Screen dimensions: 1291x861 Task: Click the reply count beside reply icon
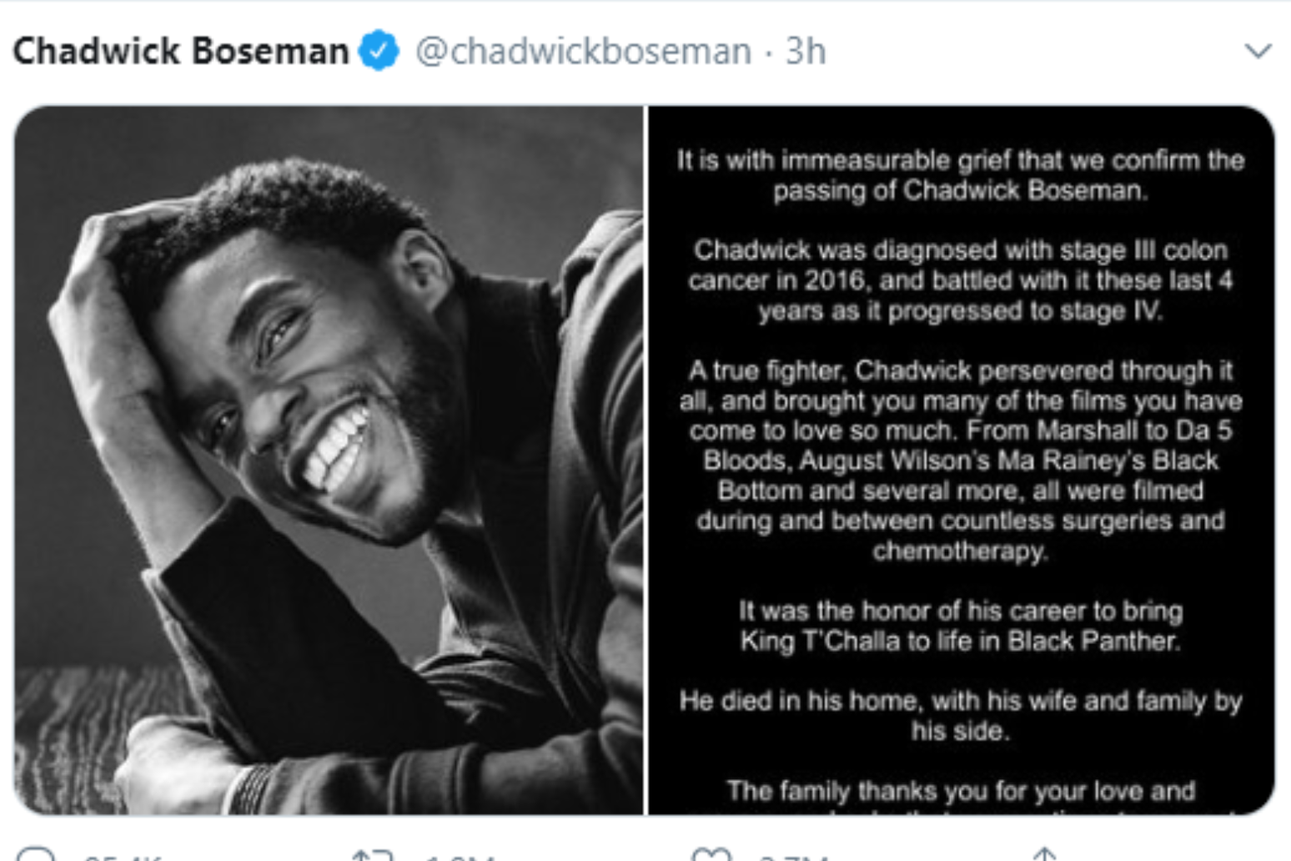pos(123,857)
